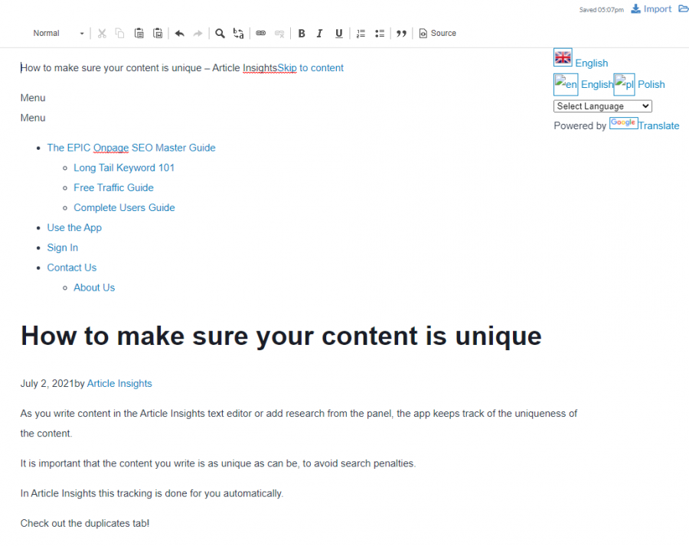Insert a bulleted list
The image size is (689, 546).
[x=380, y=34]
